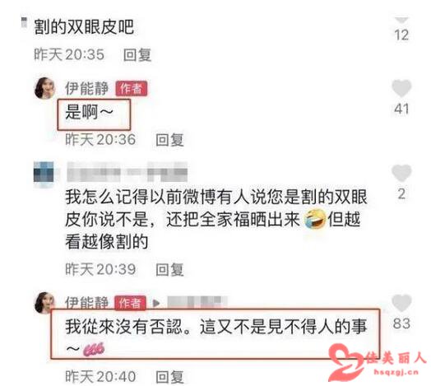Click the pink 666 sticker
The image size is (431, 386).
coord(94,350)
